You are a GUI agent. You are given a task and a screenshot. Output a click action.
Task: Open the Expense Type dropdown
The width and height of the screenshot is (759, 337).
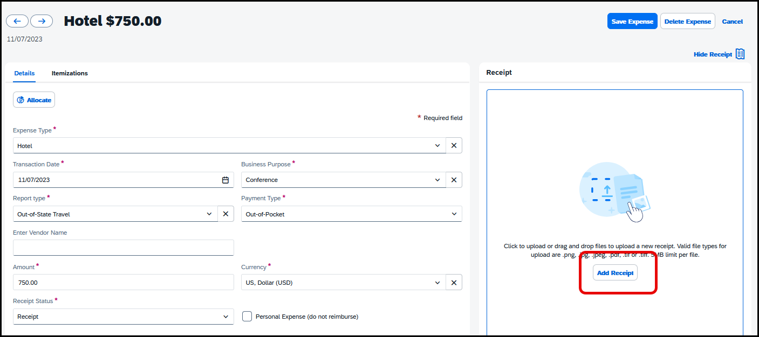437,145
